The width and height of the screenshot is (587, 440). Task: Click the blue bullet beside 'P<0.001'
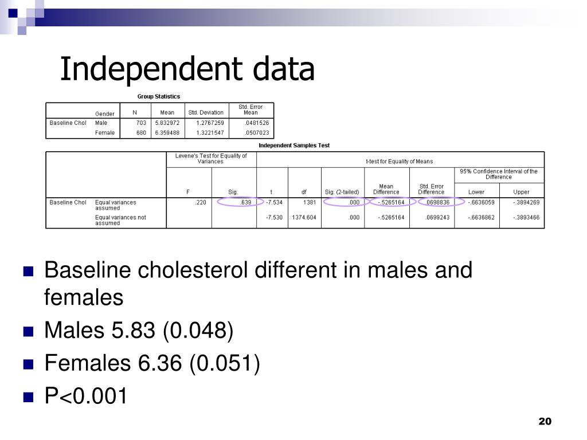coord(29,397)
